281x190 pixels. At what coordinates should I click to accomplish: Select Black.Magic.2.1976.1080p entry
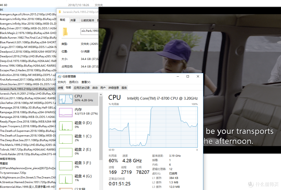pos(28,33)
